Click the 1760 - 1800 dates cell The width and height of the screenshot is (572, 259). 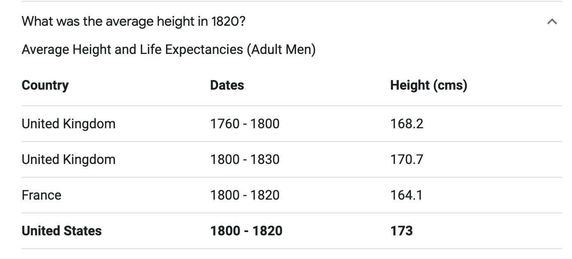pyautogui.click(x=245, y=124)
